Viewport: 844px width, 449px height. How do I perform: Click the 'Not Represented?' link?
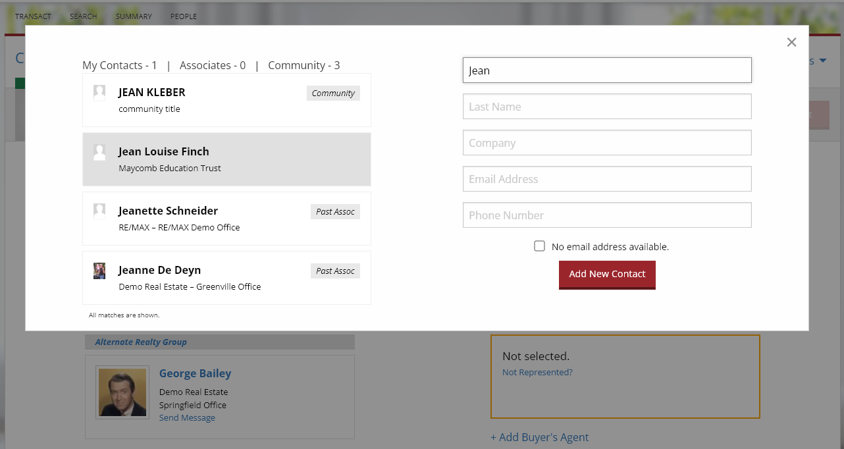coord(537,372)
